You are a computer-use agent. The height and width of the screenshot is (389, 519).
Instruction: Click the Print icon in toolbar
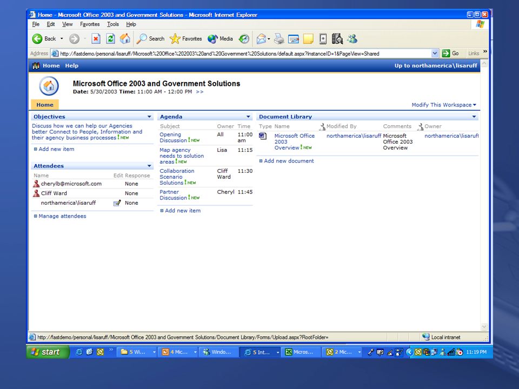pos(279,39)
